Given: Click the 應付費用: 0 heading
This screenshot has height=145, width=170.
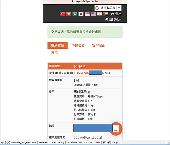Looking at the screenshot, I should coord(82,92).
